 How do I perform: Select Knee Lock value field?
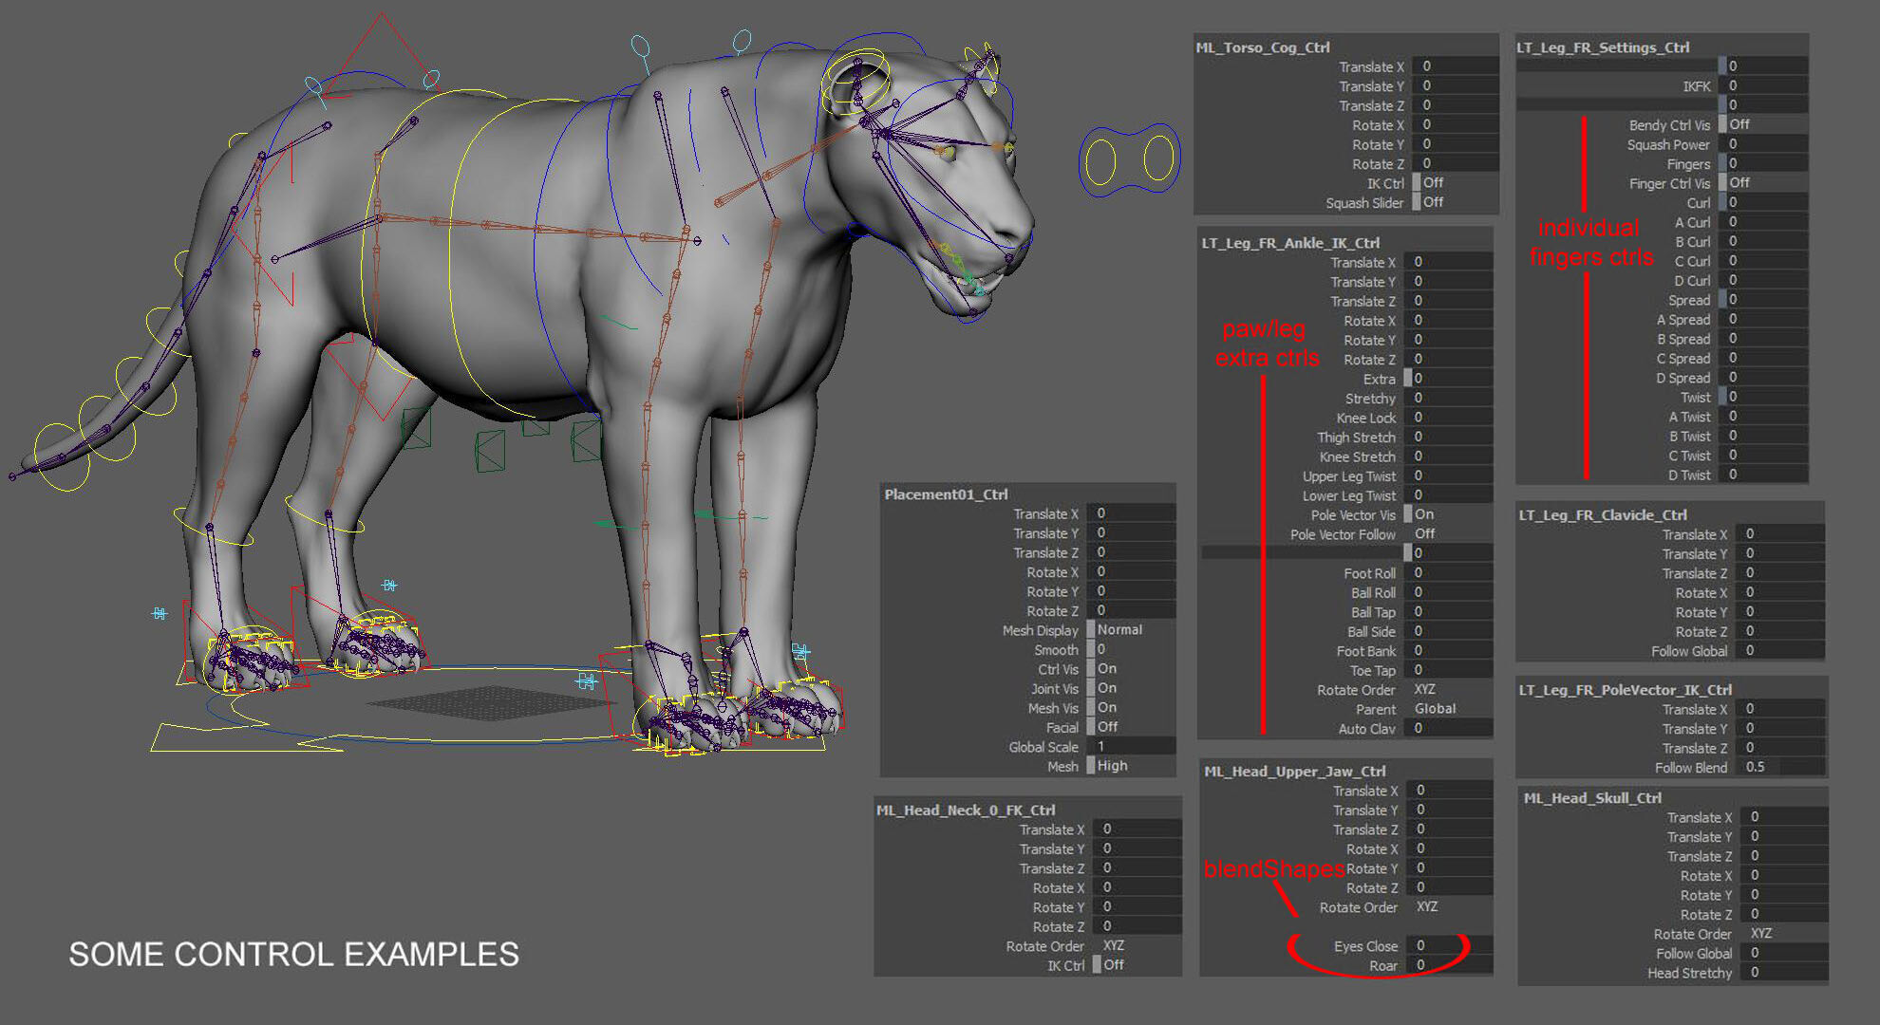(x=1448, y=418)
